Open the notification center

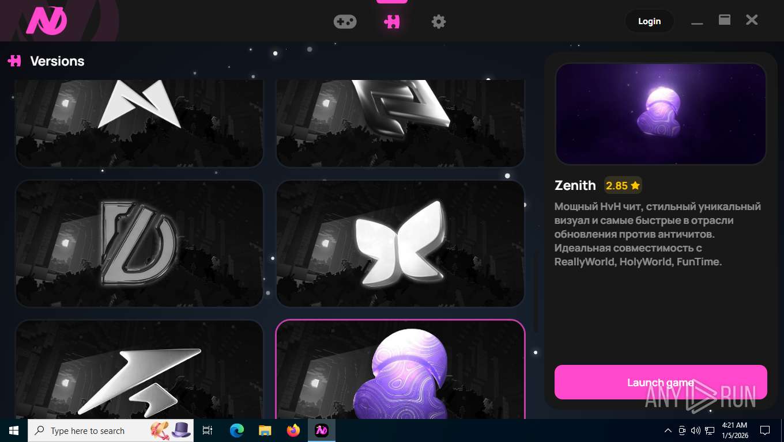[765, 430]
